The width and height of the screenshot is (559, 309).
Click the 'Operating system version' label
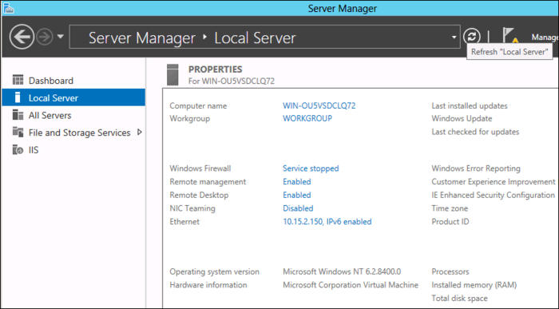tap(214, 271)
